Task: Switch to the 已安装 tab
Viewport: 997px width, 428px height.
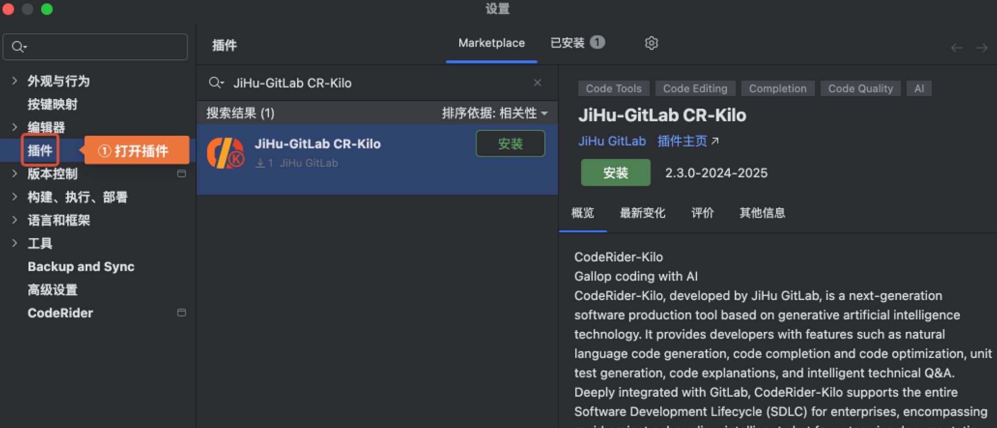Action: point(577,43)
